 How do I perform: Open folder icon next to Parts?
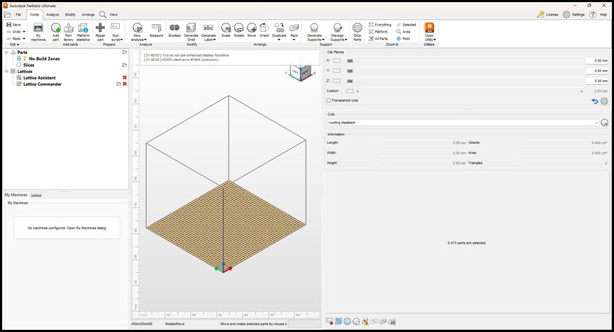[x=125, y=52]
